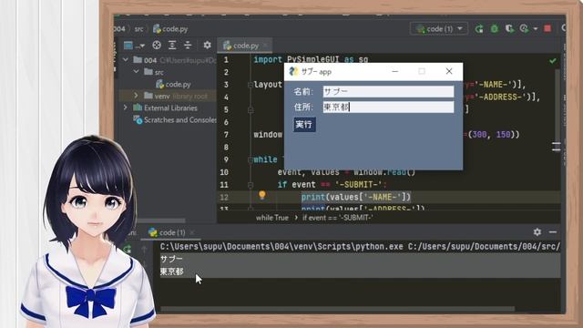The height and width of the screenshot is (328, 583).
Task: Close the code.py editor tab
Action: point(265,46)
